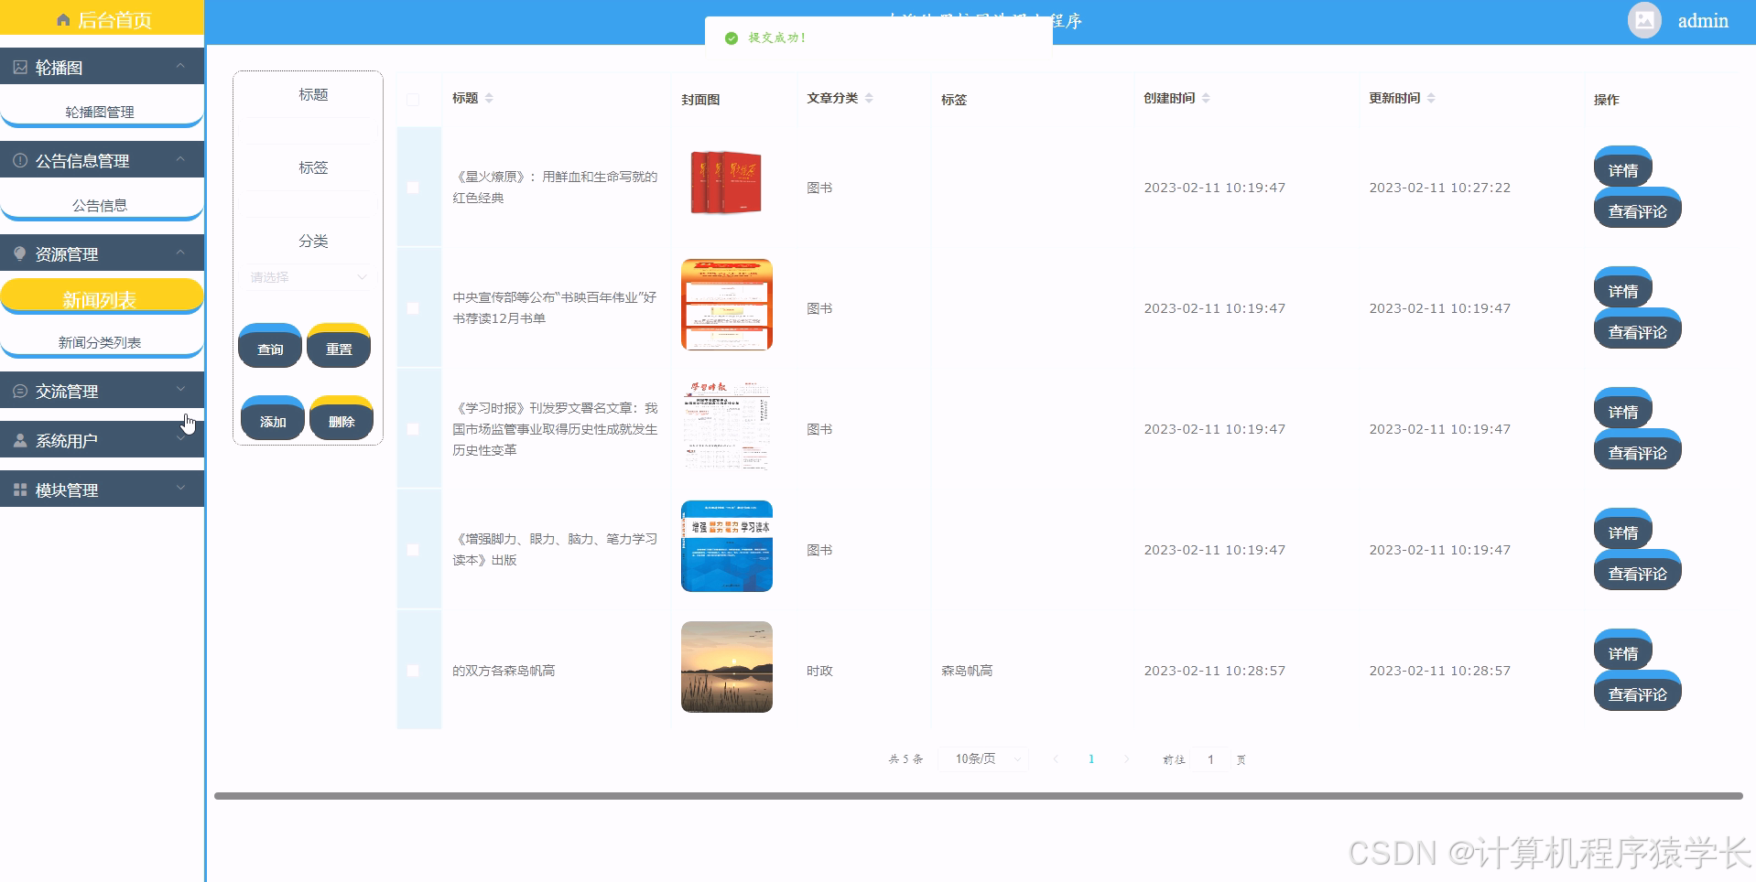1756x882 pixels.
Task: Check the row for 《增强脚力、眼力…》 article
Action: click(x=413, y=550)
